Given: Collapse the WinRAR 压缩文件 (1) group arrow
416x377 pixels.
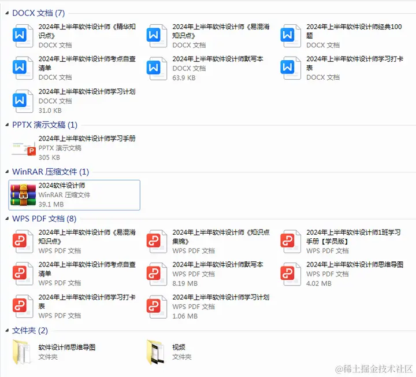Looking at the screenshot, I should point(7,172).
